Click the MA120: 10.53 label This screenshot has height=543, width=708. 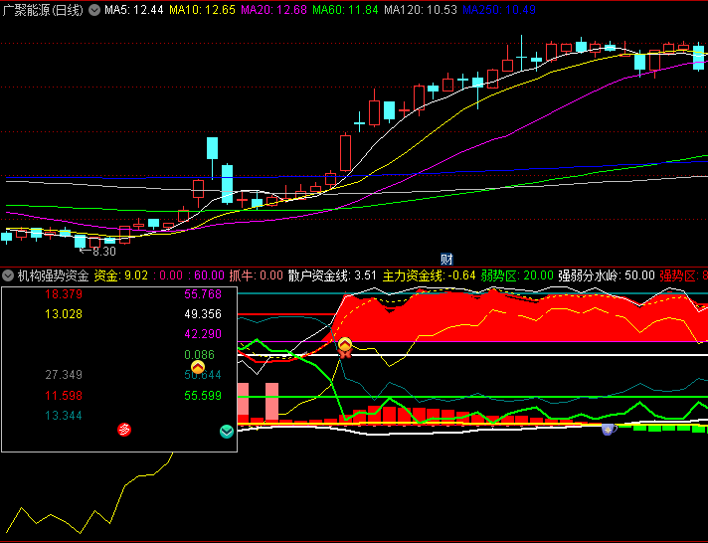click(x=421, y=10)
